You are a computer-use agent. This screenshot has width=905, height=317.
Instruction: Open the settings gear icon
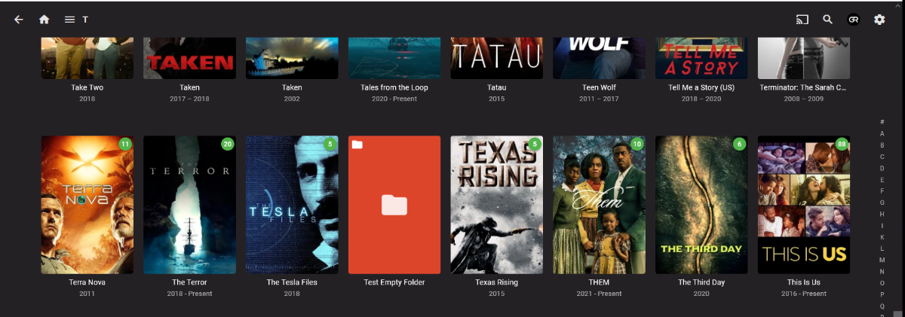point(879,20)
